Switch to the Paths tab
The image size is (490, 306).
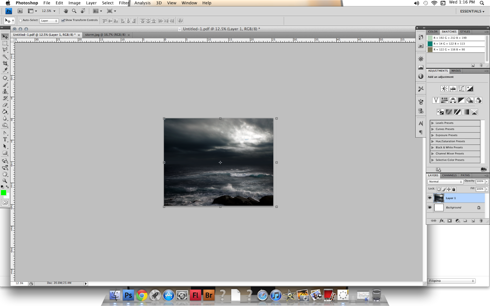pos(465,176)
